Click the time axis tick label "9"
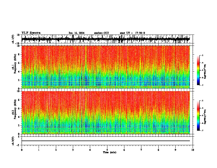 [175, 150]
